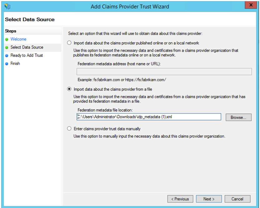This screenshot has height=208, width=260.
Task: Select Ready to Add Trust step
Action: (x=27, y=56)
